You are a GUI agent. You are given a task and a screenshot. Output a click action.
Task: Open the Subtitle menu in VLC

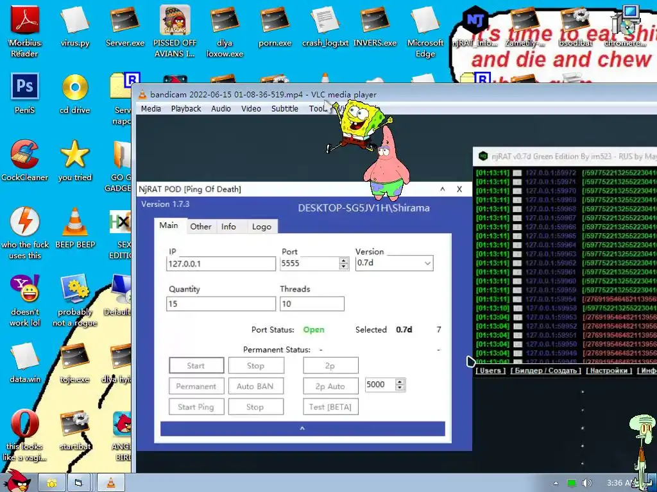point(284,109)
